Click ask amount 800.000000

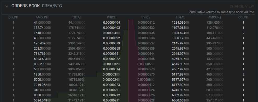(215, 85)
